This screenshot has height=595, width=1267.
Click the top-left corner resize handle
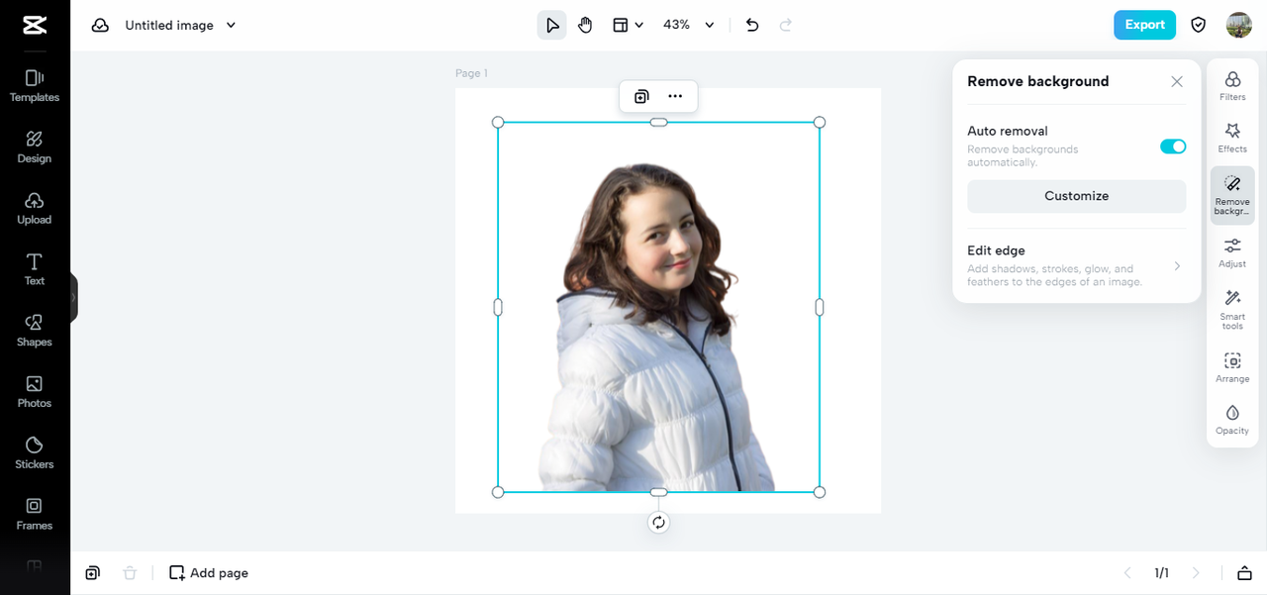[498, 123]
